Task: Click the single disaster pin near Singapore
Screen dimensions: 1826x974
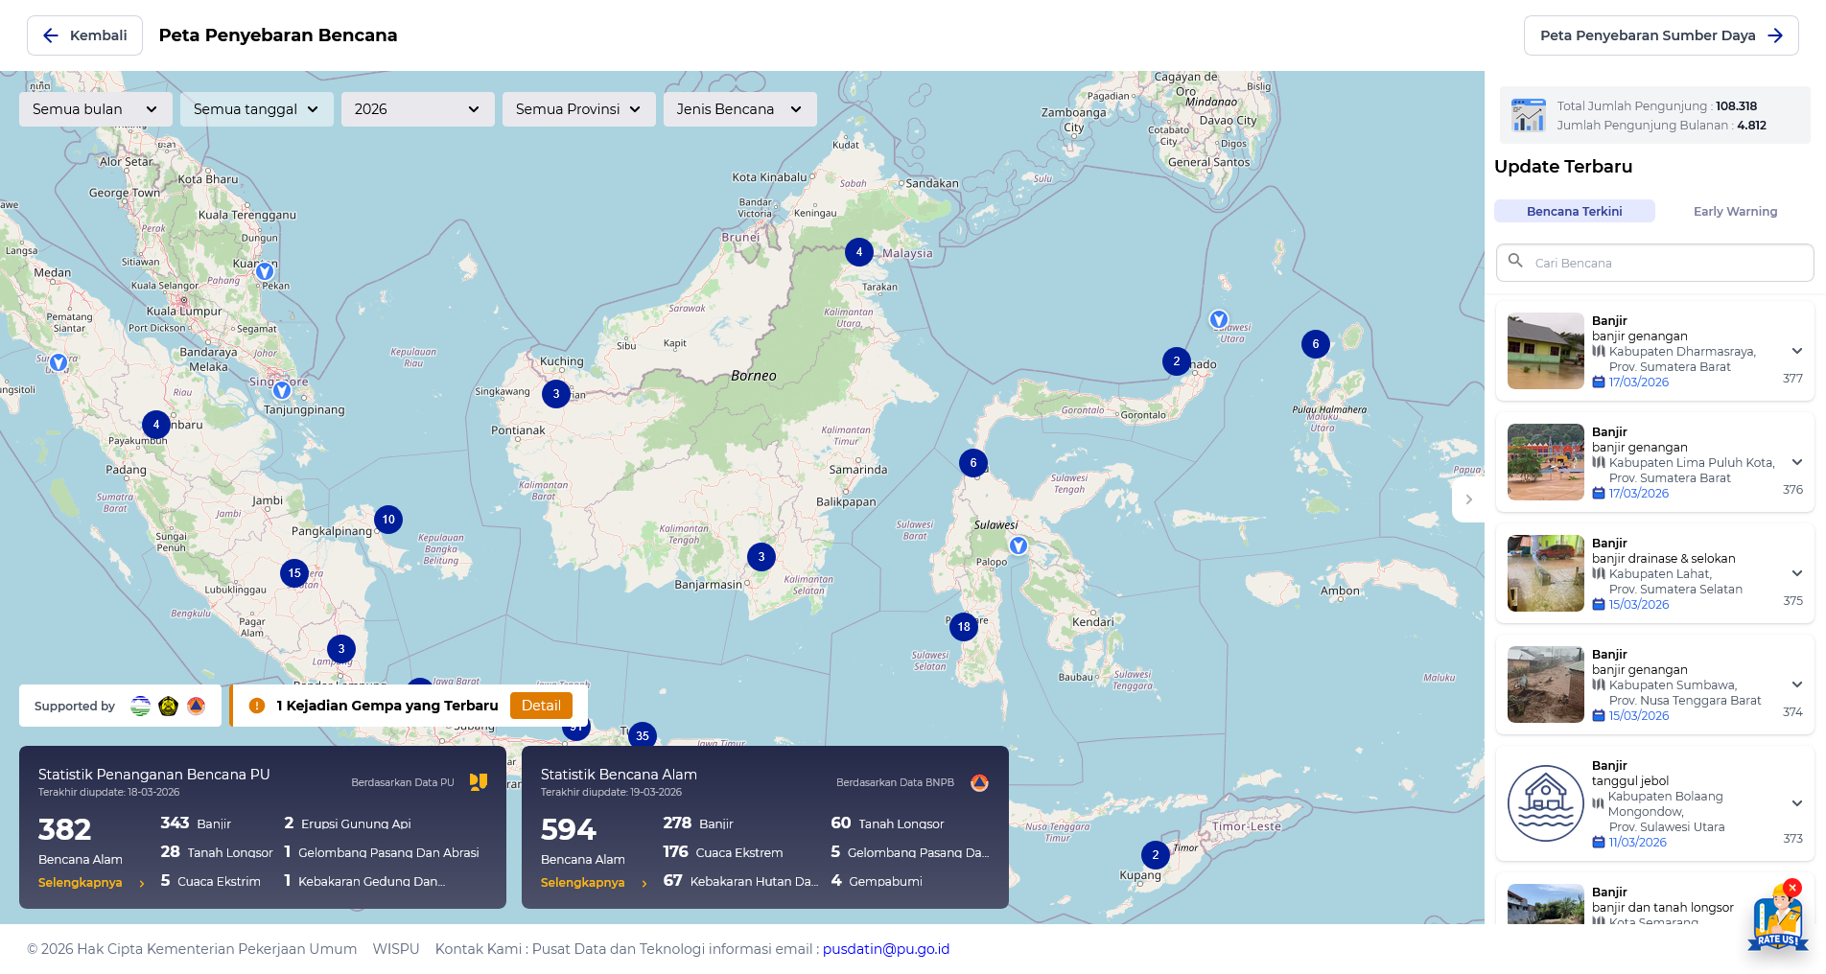Action: pyautogui.click(x=282, y=390)
